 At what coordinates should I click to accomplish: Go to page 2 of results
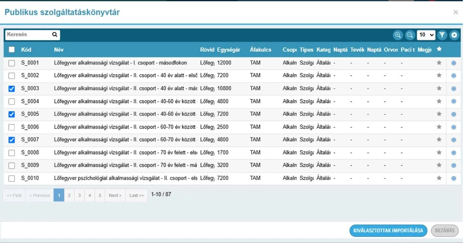click(x=69, y=195)
